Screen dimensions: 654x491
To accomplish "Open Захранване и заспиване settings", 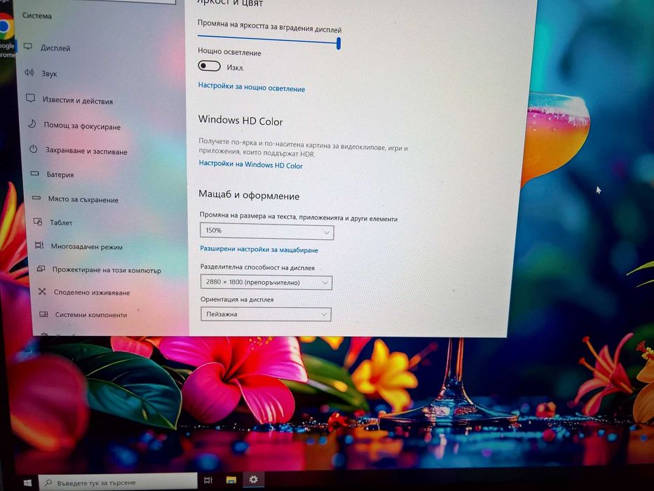I will 86,151.
